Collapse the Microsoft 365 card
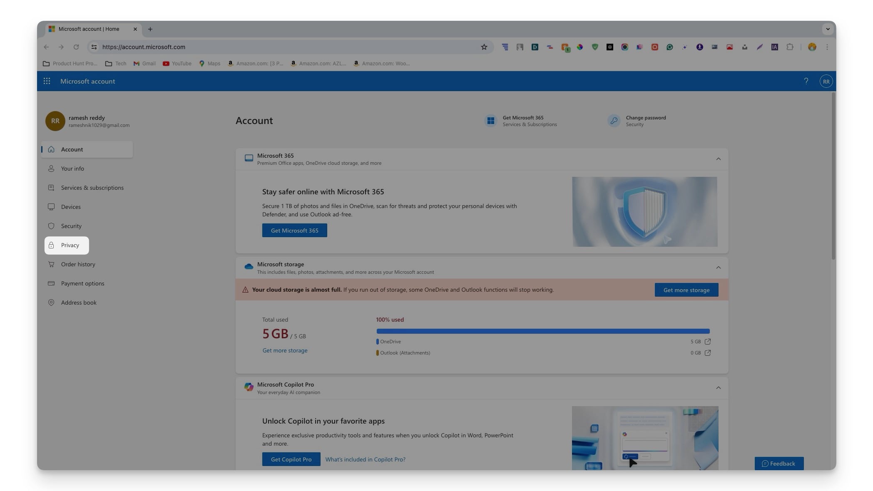This screenshot has width=873, height=491. 718,159
